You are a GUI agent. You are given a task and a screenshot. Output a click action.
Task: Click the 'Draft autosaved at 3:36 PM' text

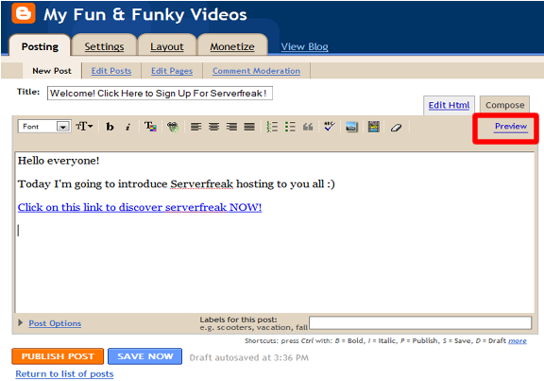click(248, 357)
